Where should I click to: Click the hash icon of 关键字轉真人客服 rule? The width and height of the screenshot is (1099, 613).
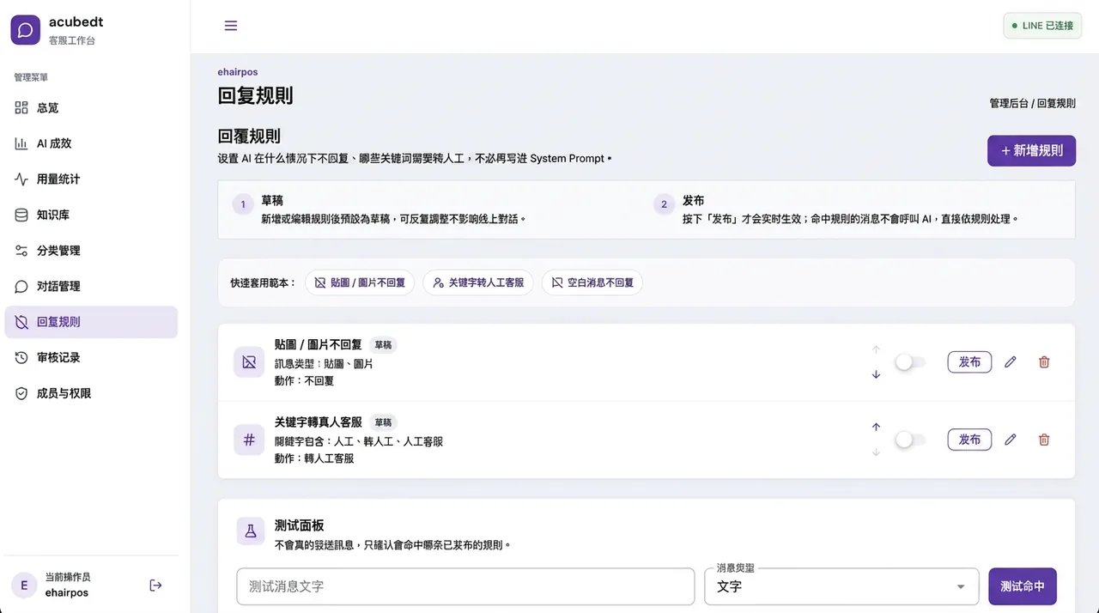pyautogui.click(x=249, y=440)
